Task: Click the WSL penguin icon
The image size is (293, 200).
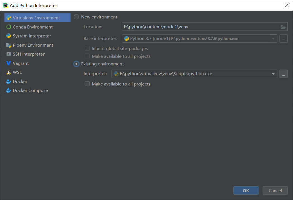Action: (9, 72)
